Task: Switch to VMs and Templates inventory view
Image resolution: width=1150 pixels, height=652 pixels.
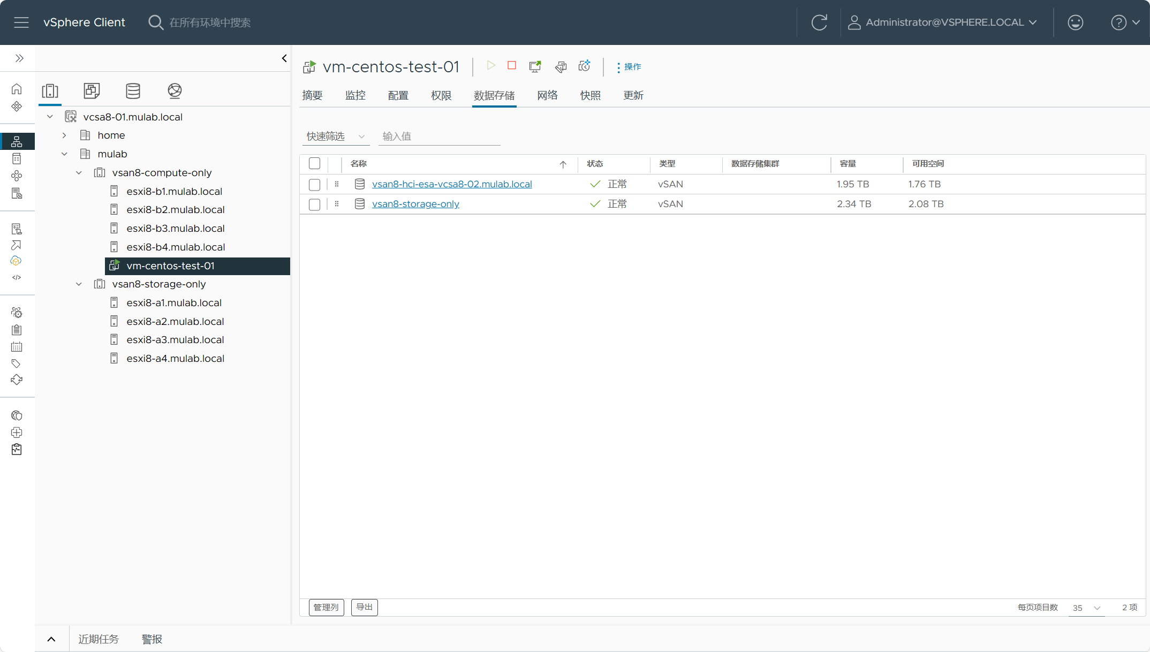Action: 92,91
